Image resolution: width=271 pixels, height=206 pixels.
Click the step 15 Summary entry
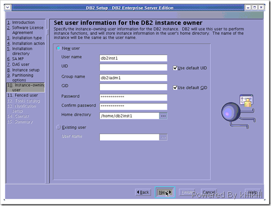click(x=20, y=122)
